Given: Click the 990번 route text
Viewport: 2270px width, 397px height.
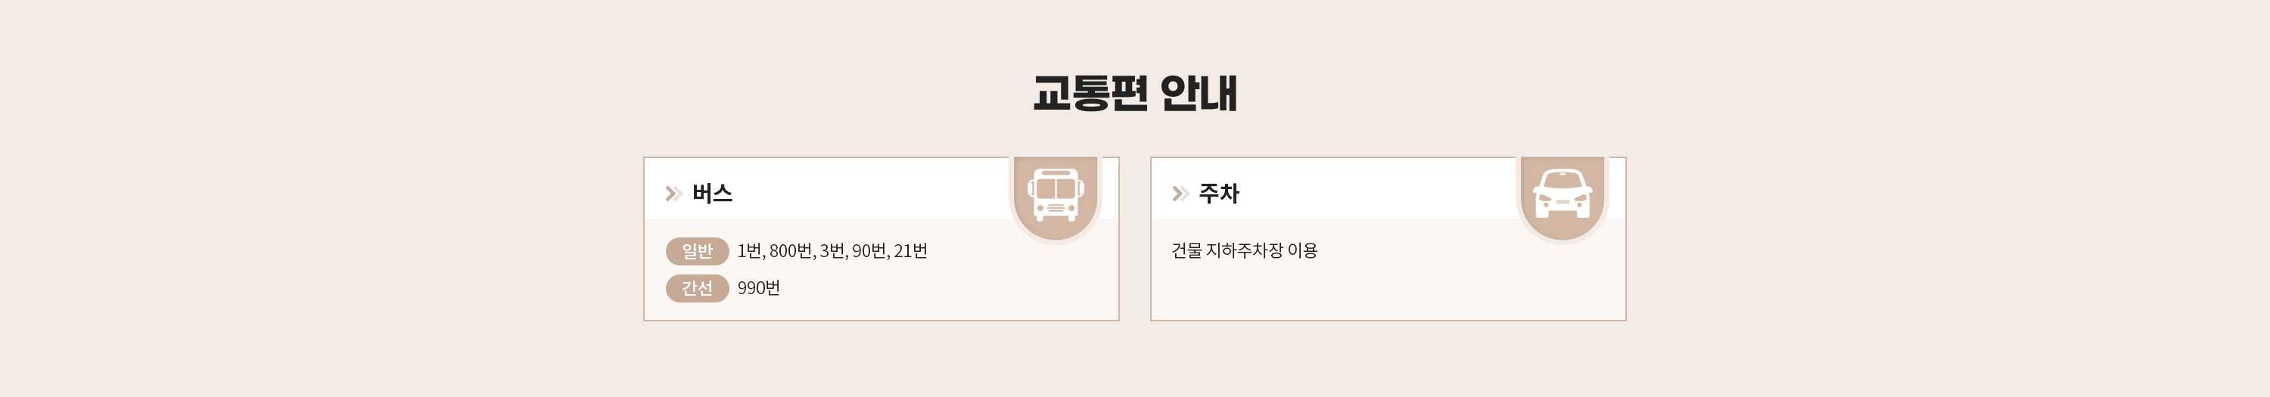Looking at the screenshot, I should (759, 288).
